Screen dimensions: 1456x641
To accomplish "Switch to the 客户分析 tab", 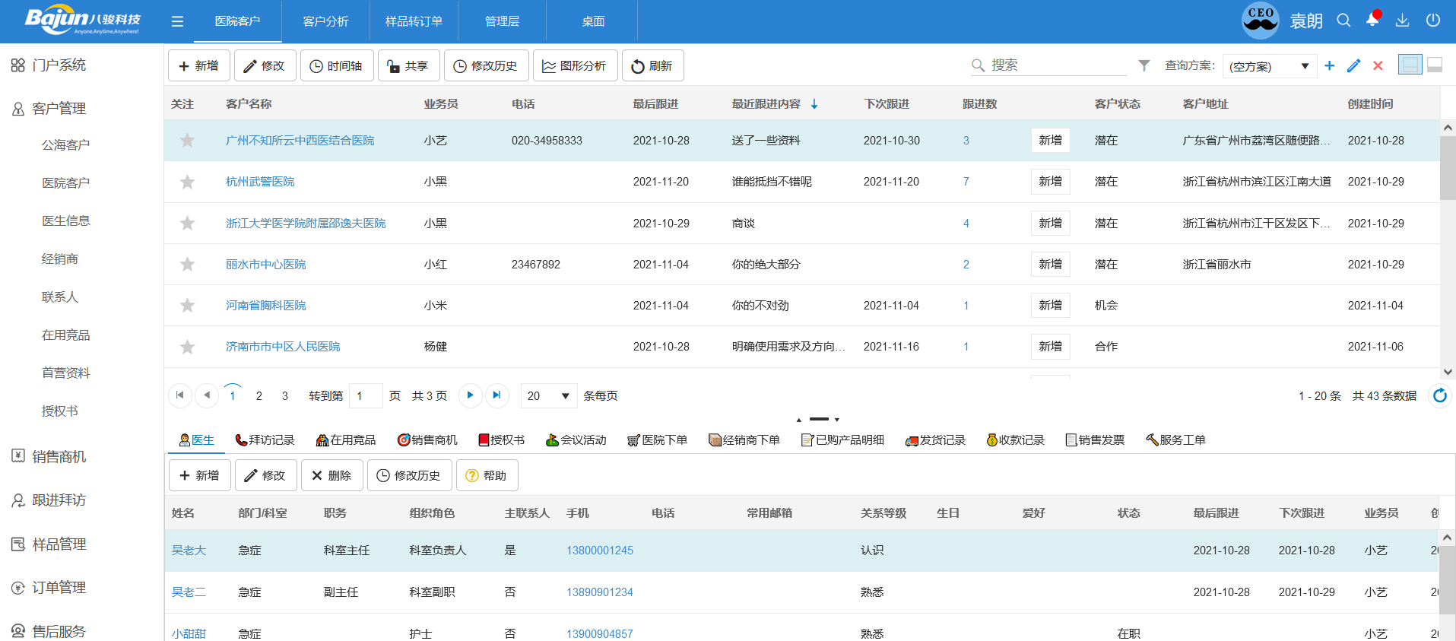I will pos(325,21).
